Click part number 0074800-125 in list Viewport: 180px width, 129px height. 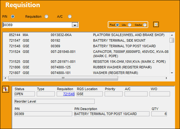coord(61,67)
